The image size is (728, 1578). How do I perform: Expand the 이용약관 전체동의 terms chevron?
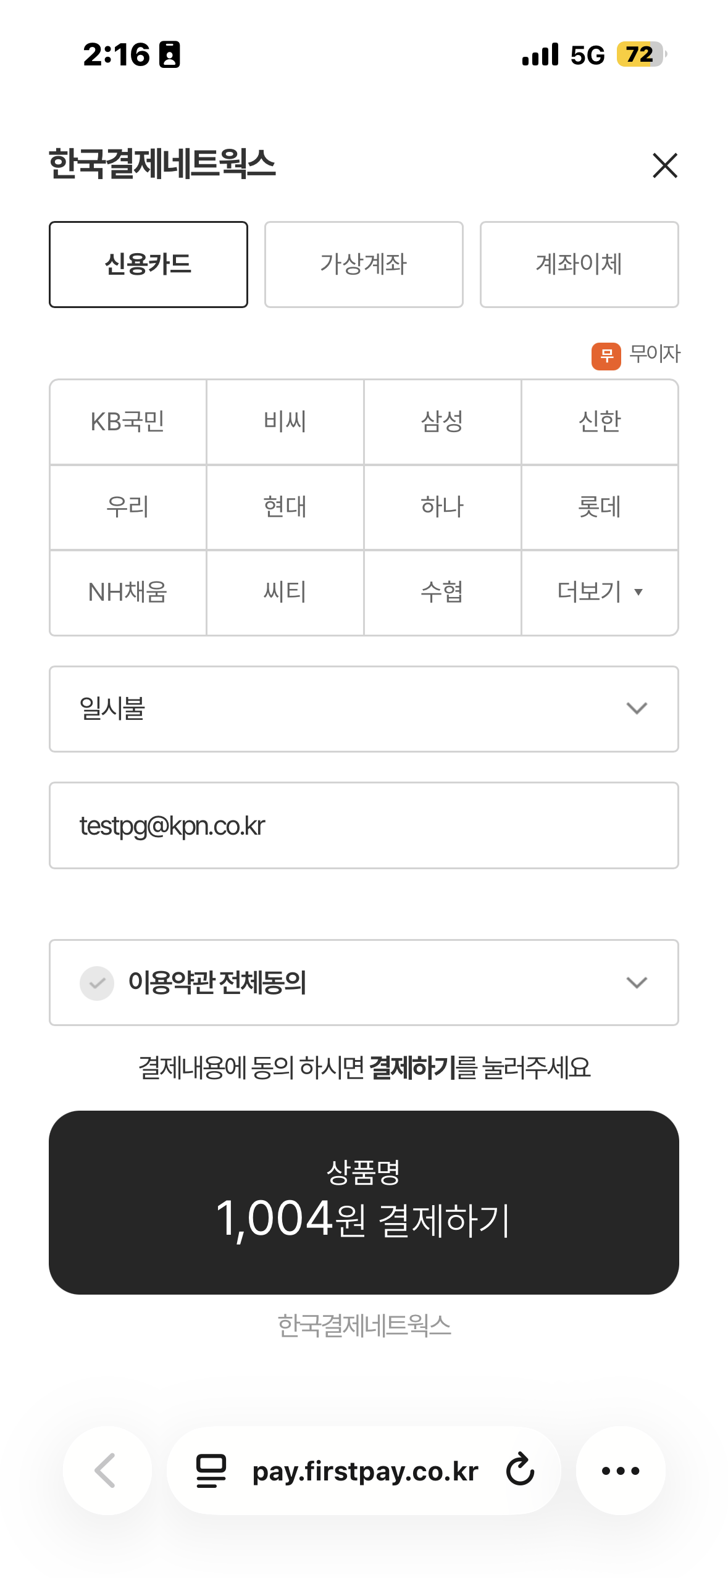636,983
